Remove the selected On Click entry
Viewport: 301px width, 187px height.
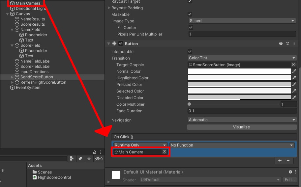click(288, 161)
